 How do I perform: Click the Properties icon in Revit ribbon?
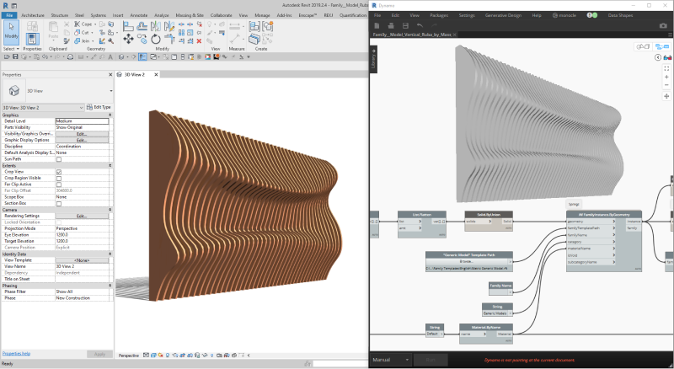pyautogui.click(x=32, y=38)
